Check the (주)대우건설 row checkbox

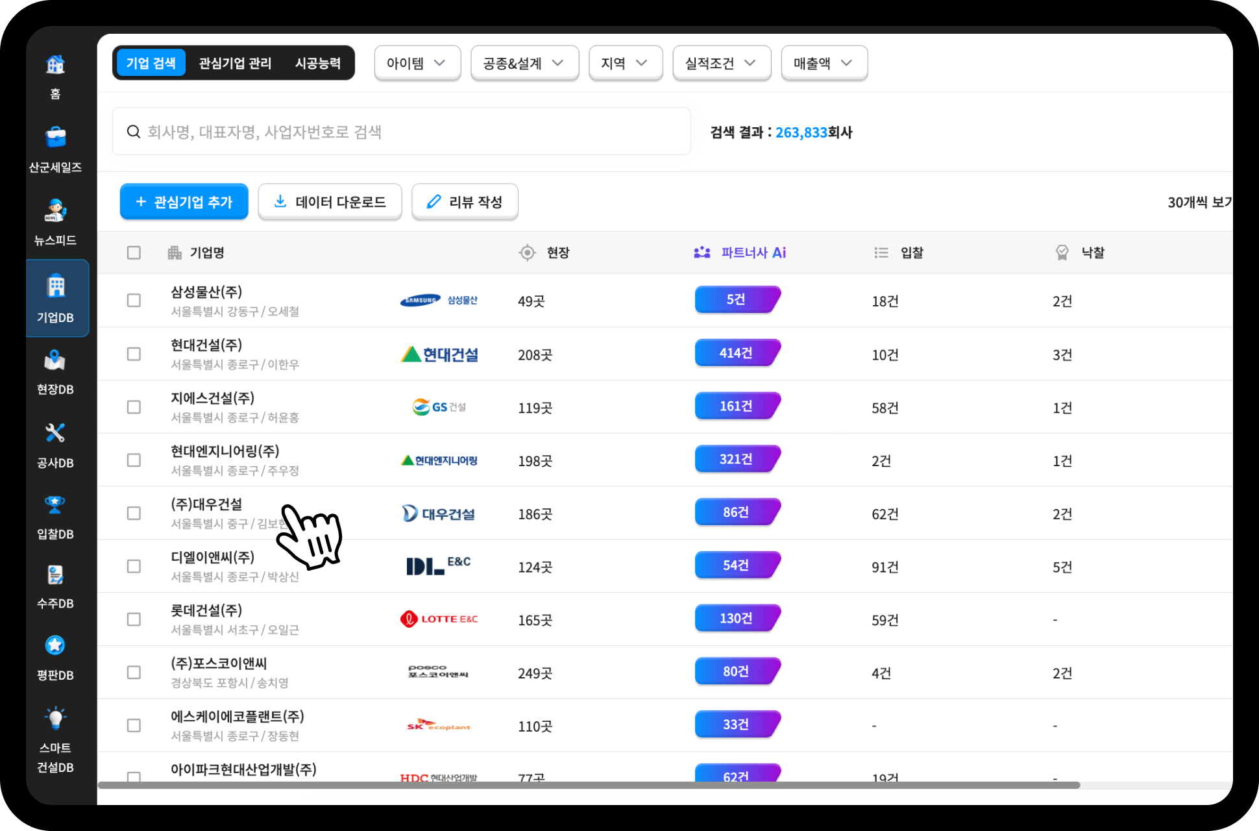click(x=134, y=514)
